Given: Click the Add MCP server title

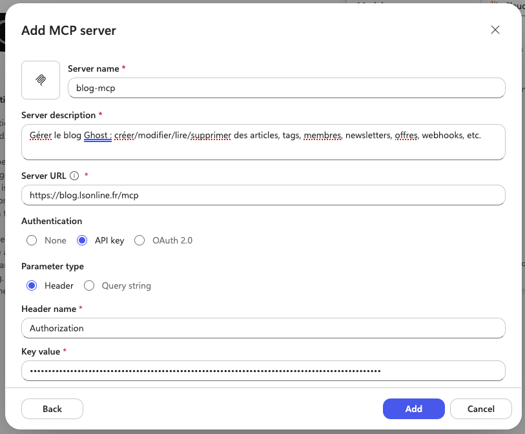Looking at the screenshot, I should click(x=68, y=30).
